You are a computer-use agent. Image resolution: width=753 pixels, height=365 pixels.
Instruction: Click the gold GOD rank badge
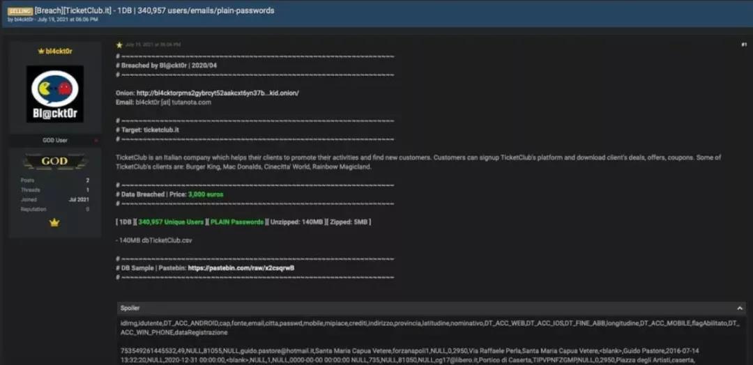pyautogui.click(x=54, y=161)
